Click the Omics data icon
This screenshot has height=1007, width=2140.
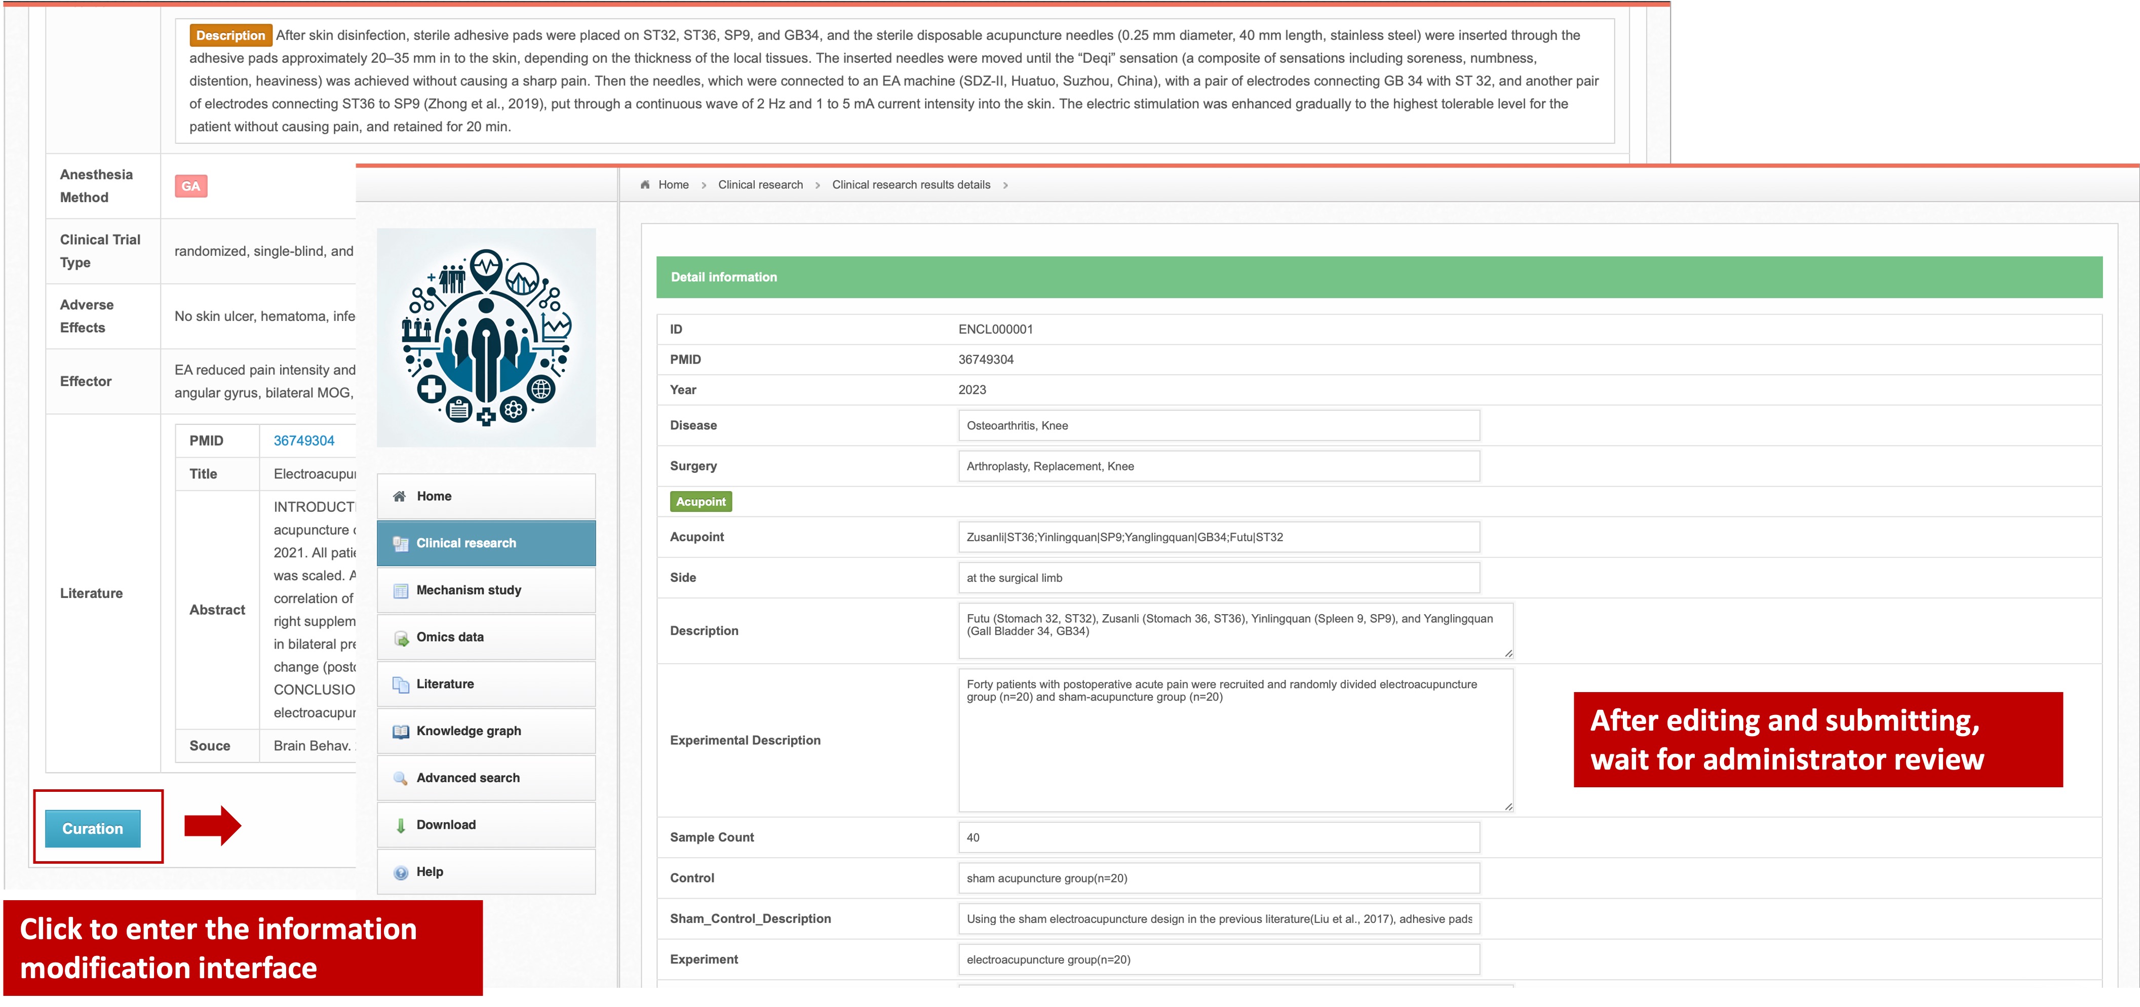401,637
